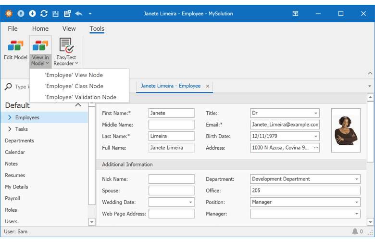
Task: Go to previous record with up arrow
Action: [x=21, y=13]
